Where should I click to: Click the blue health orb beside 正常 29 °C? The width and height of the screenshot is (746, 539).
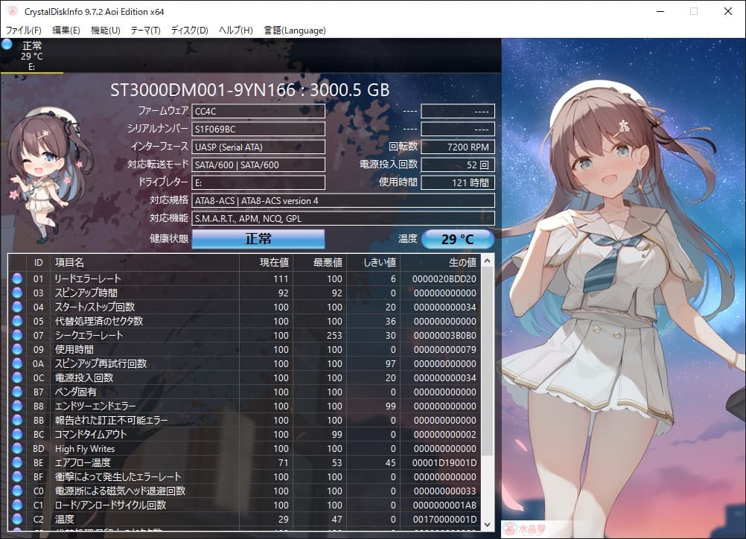click(7, 45)
